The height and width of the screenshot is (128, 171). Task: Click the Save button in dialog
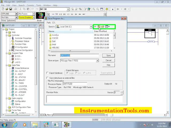[108, 55]
